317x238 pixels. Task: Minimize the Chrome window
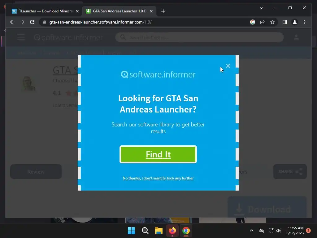click(x=276, y=8)
